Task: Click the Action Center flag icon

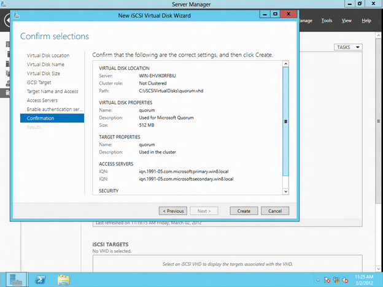Action: tap(328, 280)
